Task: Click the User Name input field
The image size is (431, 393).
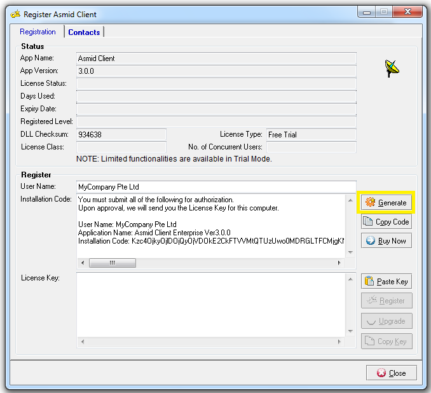Action: tap(216, 187)
